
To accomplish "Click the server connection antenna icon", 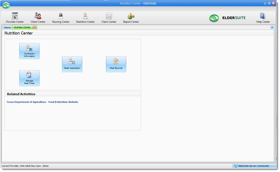I will coord(236,166).
